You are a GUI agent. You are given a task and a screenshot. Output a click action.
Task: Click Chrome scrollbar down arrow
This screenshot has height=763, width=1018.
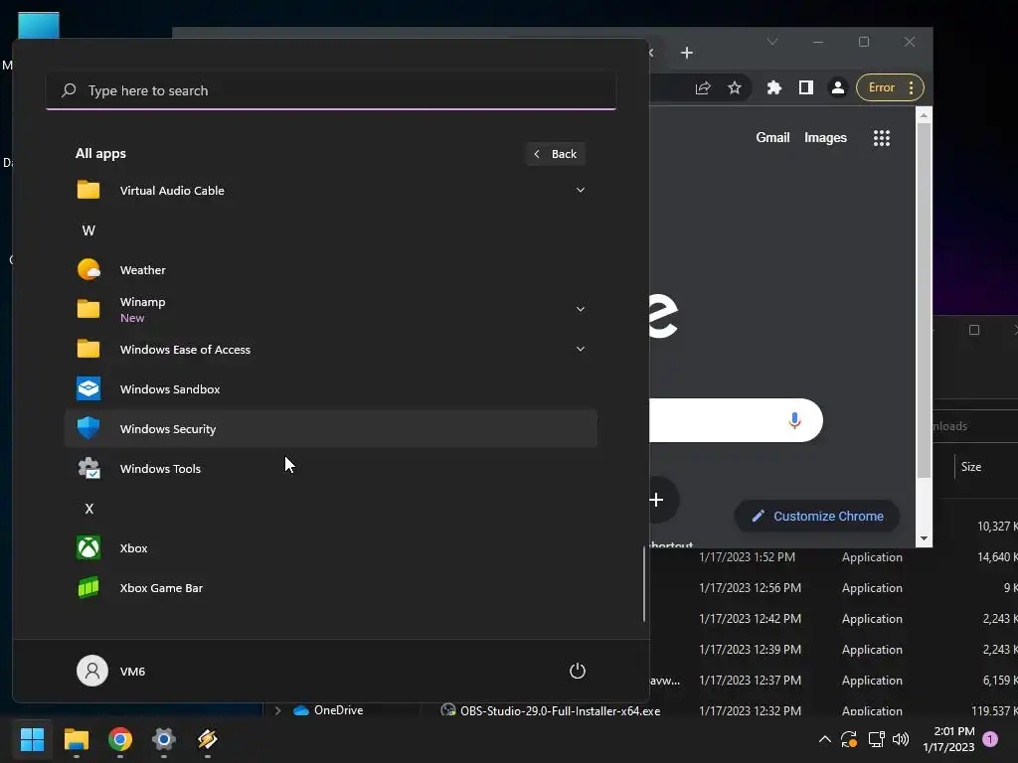[x=924, y=538]
